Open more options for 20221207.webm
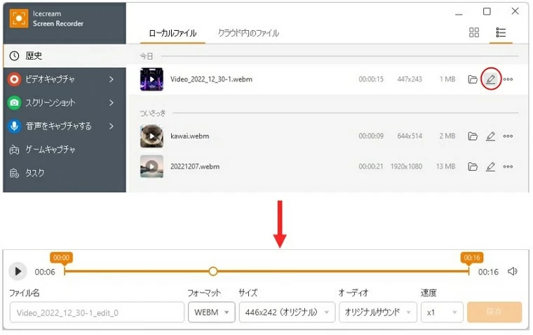533x335 pixels. 508,166
